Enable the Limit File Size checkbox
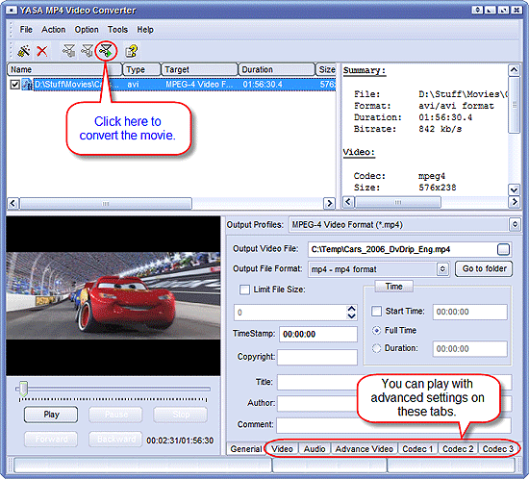This screenshot has width=529, height=479. [x=244, y=290]
